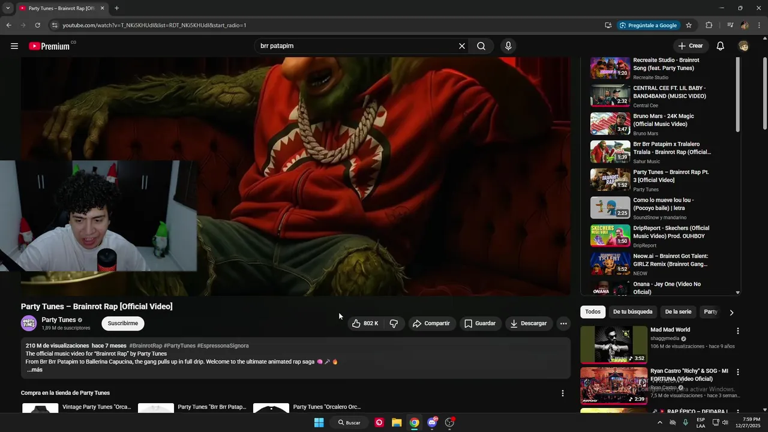Viewport: 768px width, 432px height.
Task: Follow the #BrainrotRap hashtag link
Action: 146,346
